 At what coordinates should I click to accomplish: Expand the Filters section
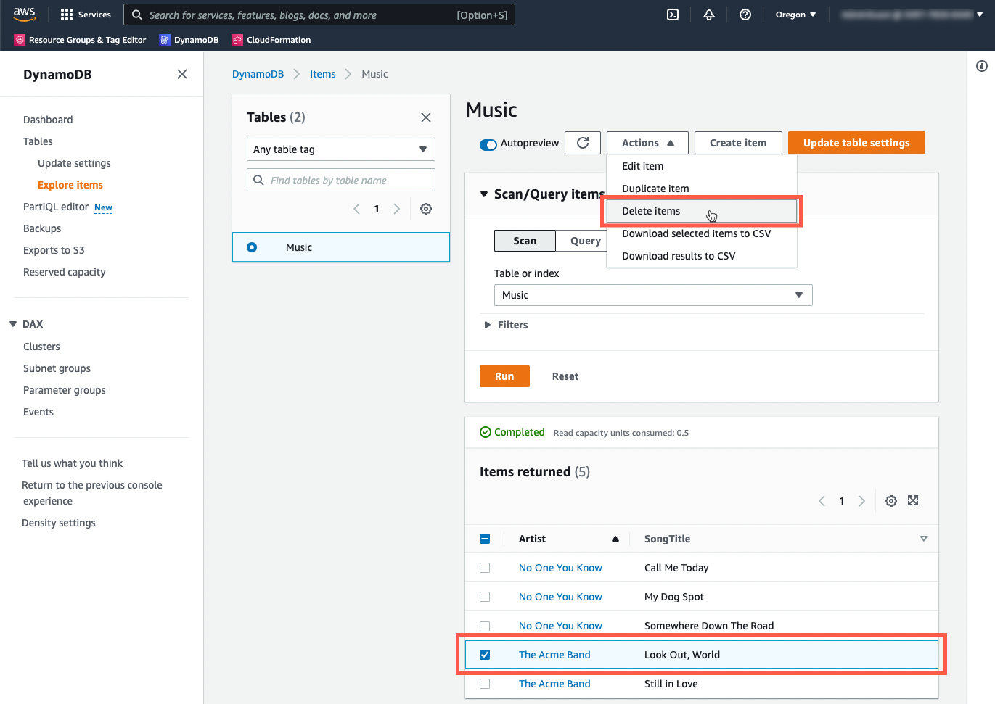[x=488, y=325]
